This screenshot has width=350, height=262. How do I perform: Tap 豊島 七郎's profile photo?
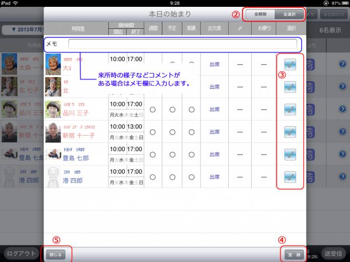pos(53,154)
